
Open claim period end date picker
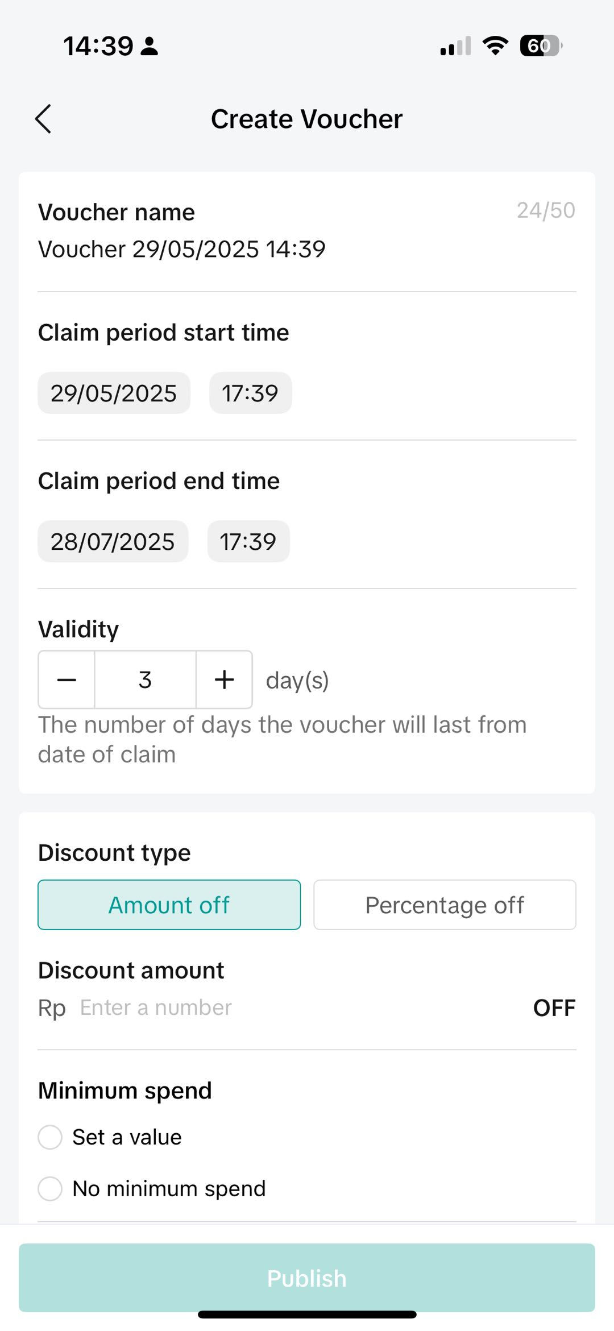point(113,541)
